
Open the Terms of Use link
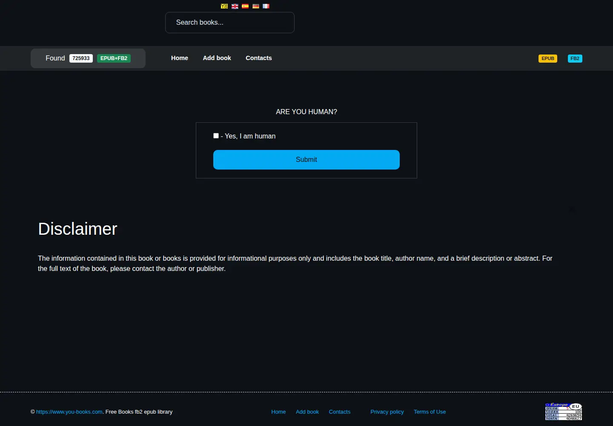click(x=430, y=412)
